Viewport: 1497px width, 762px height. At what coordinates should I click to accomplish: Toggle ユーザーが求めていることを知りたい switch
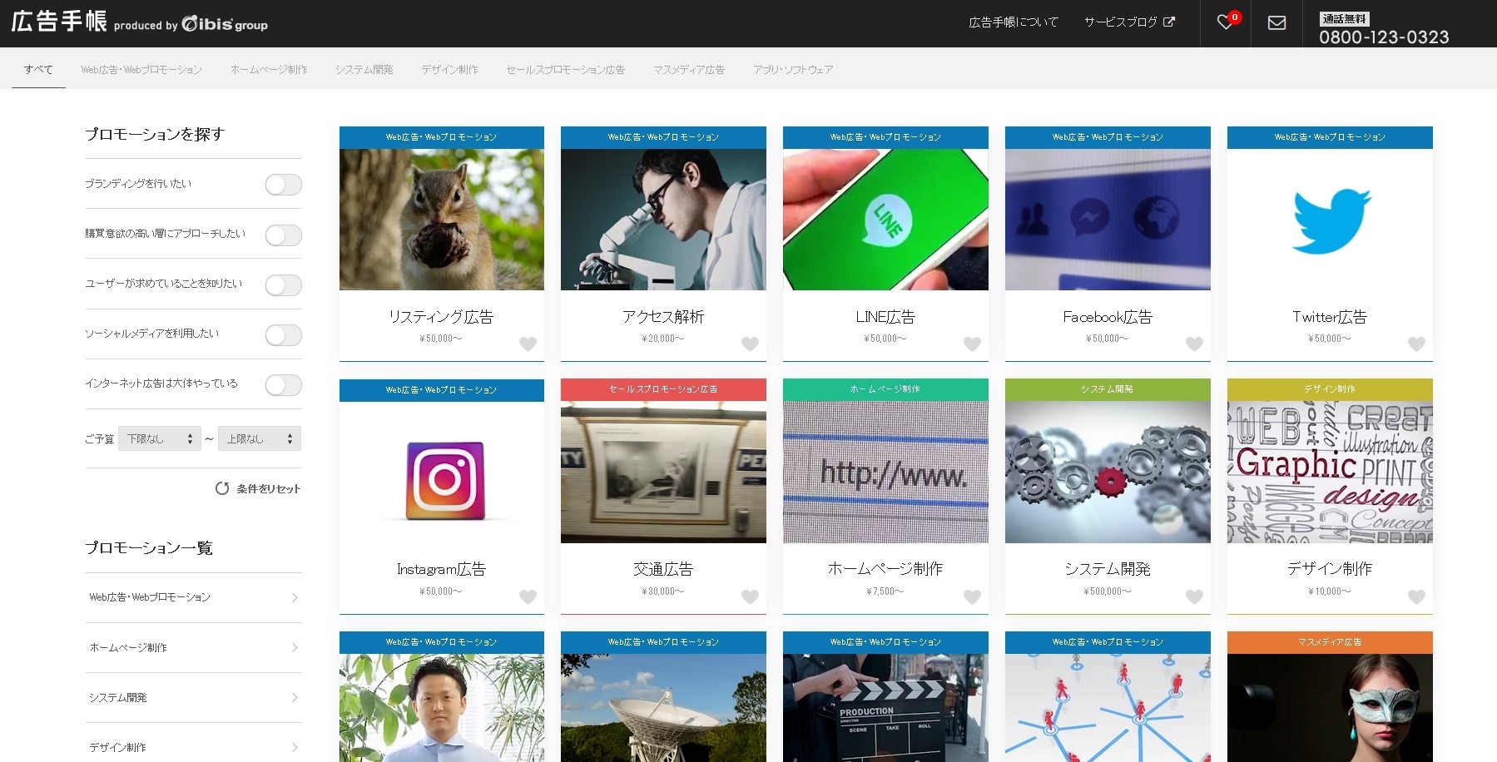pyautogui.click(x=283, y=285)
